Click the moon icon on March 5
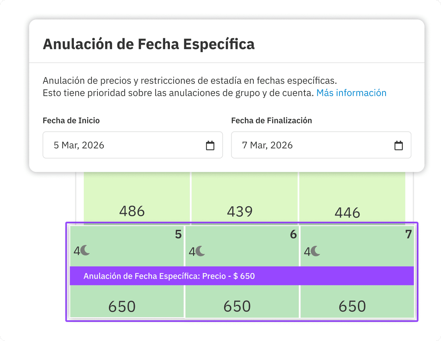 [x=84, y=251]
